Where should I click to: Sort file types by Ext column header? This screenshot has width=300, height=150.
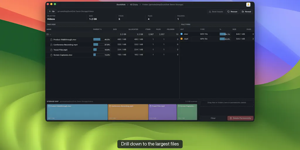click(x=182, y=30)
